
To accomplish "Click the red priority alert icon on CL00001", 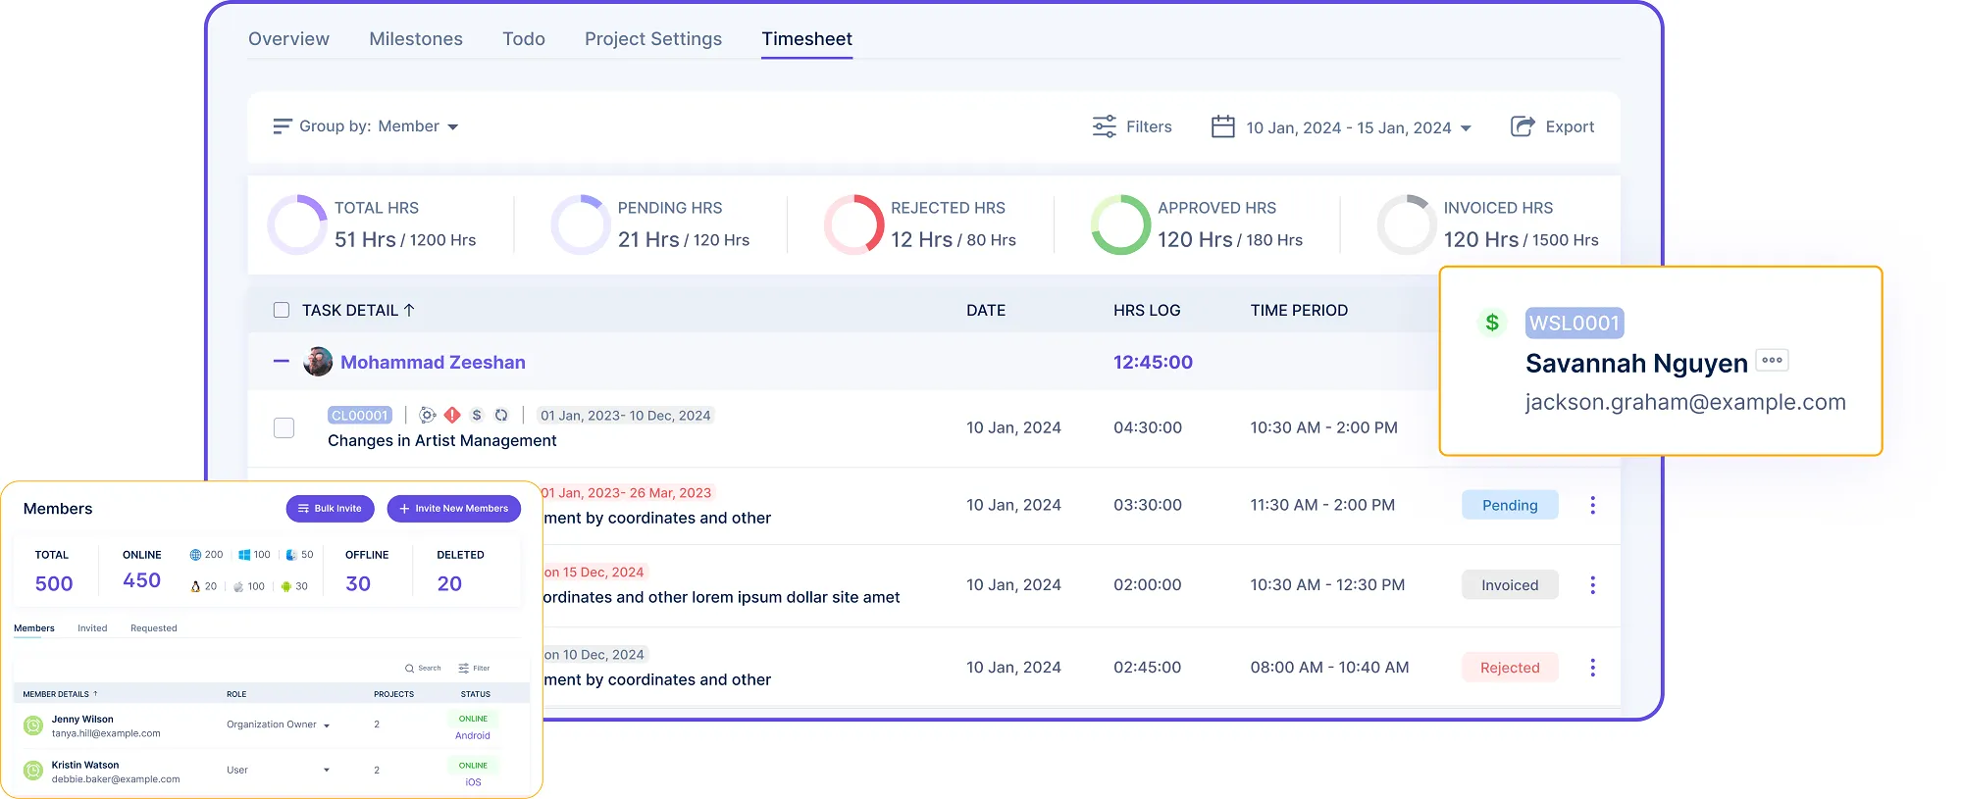I will [x=452, y=416].
